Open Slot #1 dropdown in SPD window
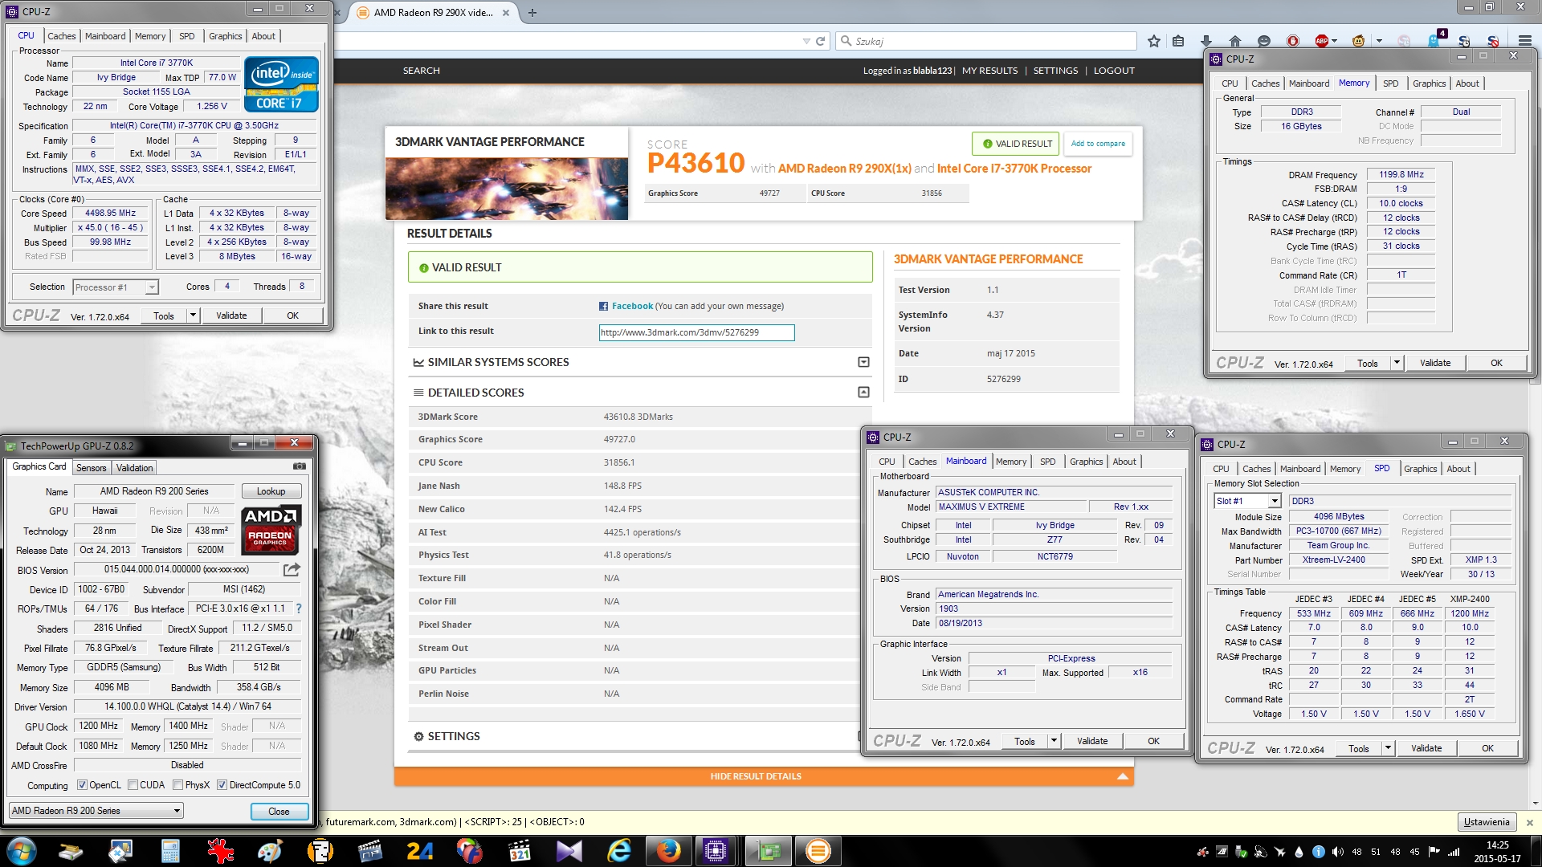This screenshot has width=1542, height=867. click(x=1275, y=501)
